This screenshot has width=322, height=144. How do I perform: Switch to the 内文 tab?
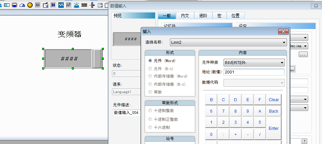click(x=185, y=16)
